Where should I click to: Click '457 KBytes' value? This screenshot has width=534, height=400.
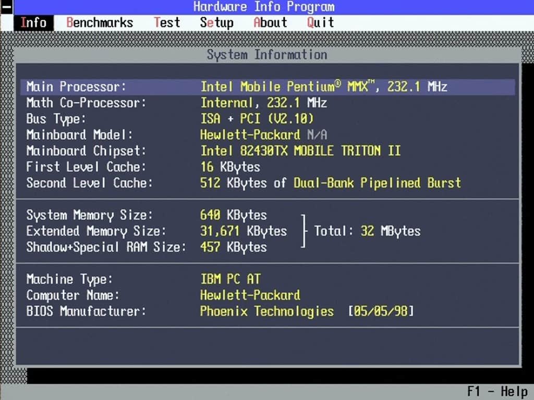click(x=234, y=247)
